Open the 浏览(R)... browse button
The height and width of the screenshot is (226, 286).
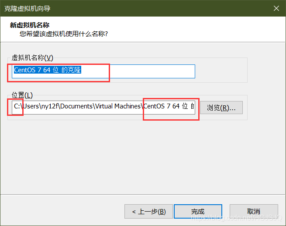[221, 108]
